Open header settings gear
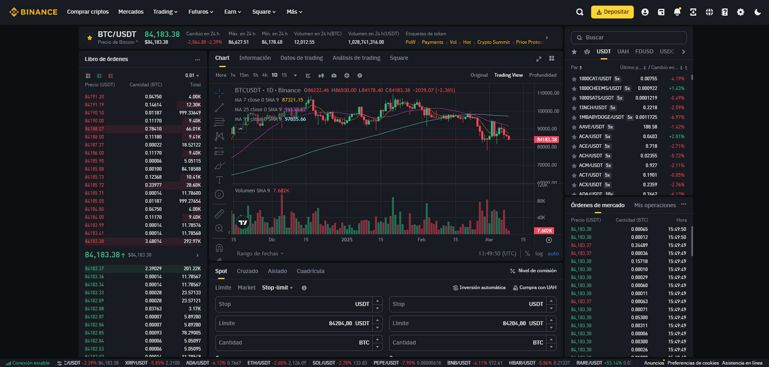 740,12
